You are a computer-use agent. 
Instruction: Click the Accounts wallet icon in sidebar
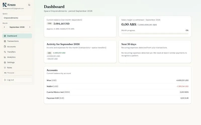click(5, 46)
